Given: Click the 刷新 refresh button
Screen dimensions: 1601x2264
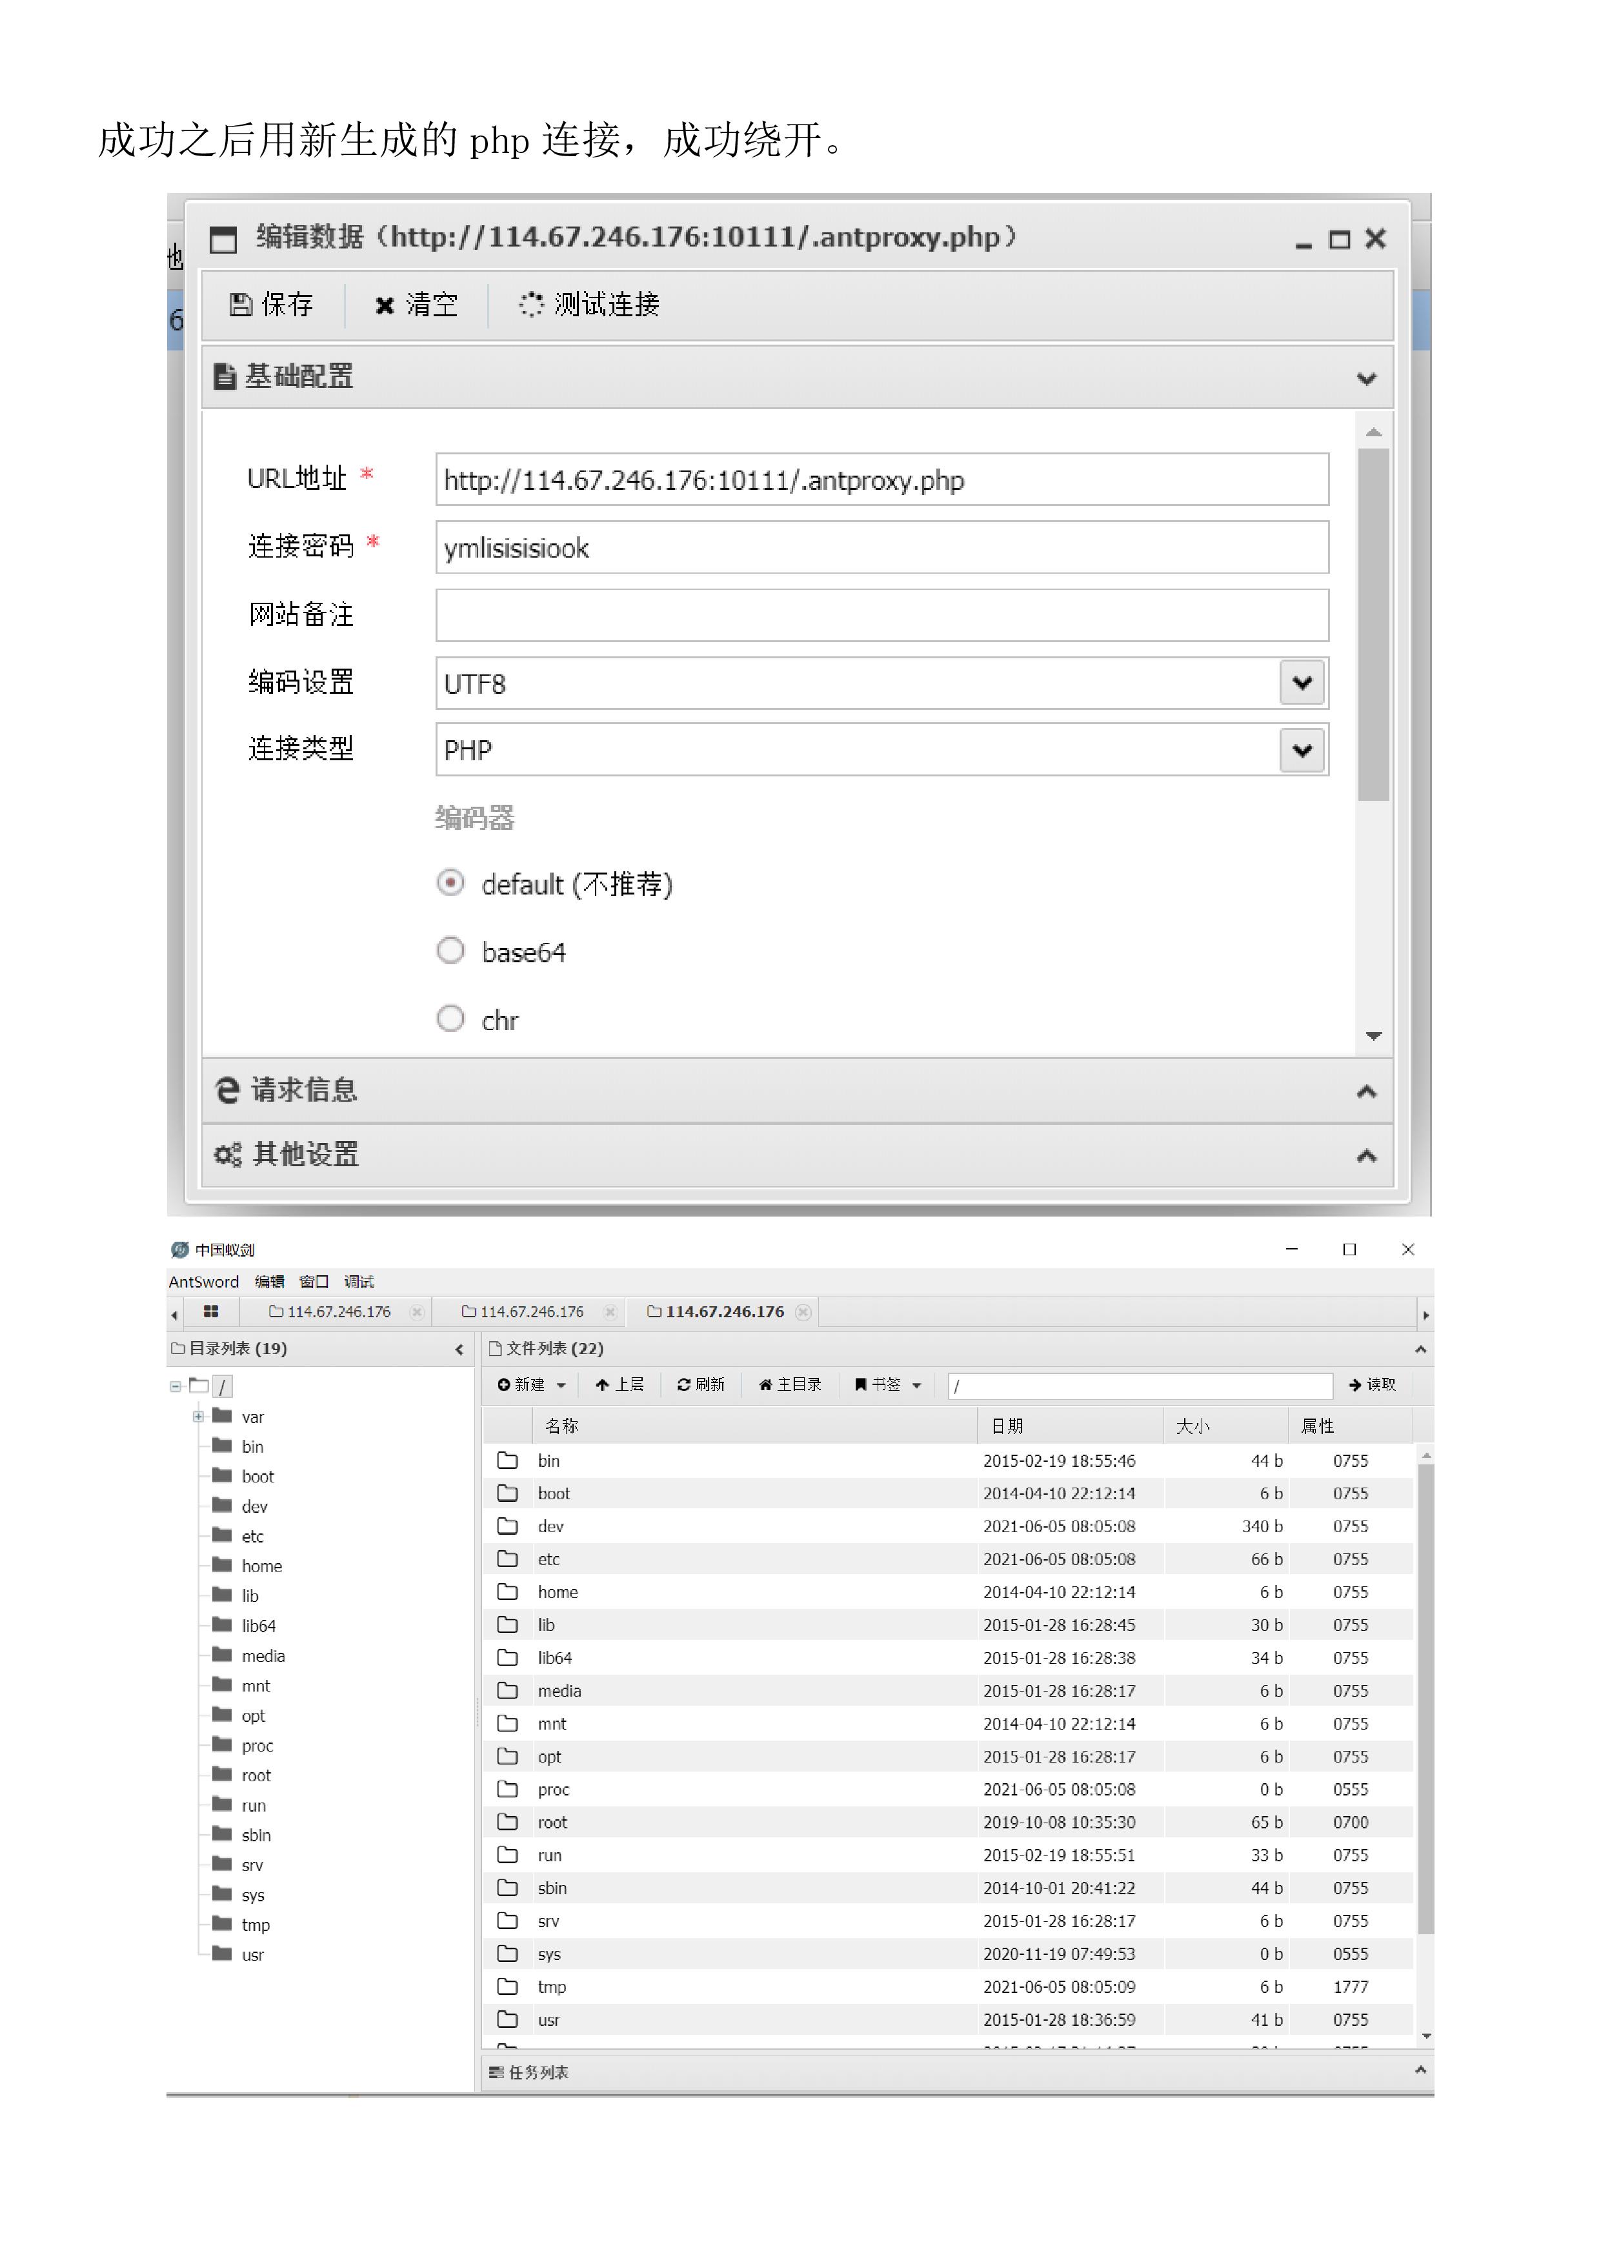Looking at the screenshot, I should point(701,1384).
